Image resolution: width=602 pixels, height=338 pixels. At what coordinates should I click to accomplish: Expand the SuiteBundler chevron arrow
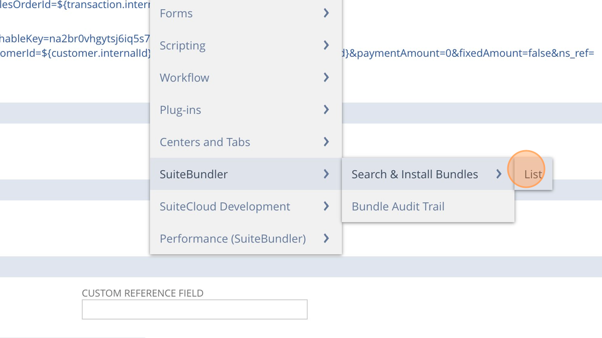point(326,174)
